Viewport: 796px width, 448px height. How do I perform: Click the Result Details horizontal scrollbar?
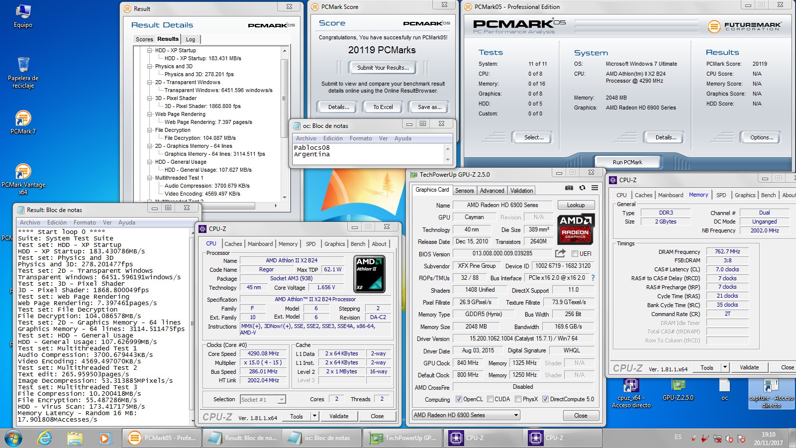(x=206, y=205)
